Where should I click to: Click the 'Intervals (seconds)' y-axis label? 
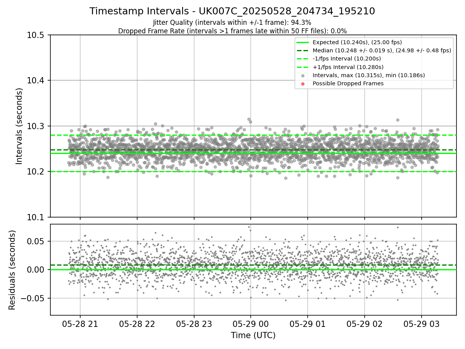19,126
